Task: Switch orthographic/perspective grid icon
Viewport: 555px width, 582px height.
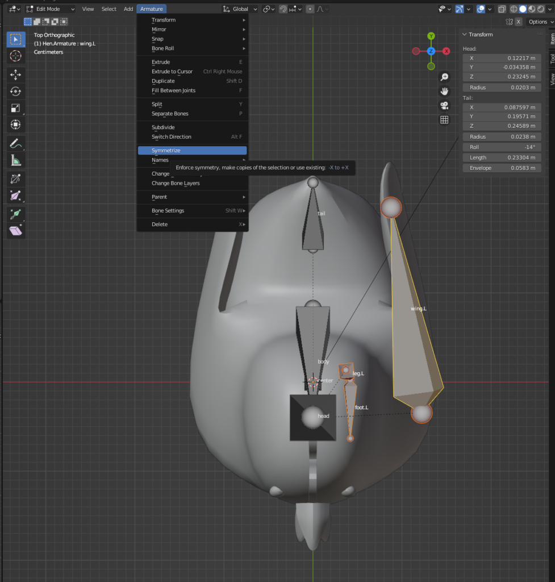Action: (x=444, y=119)
